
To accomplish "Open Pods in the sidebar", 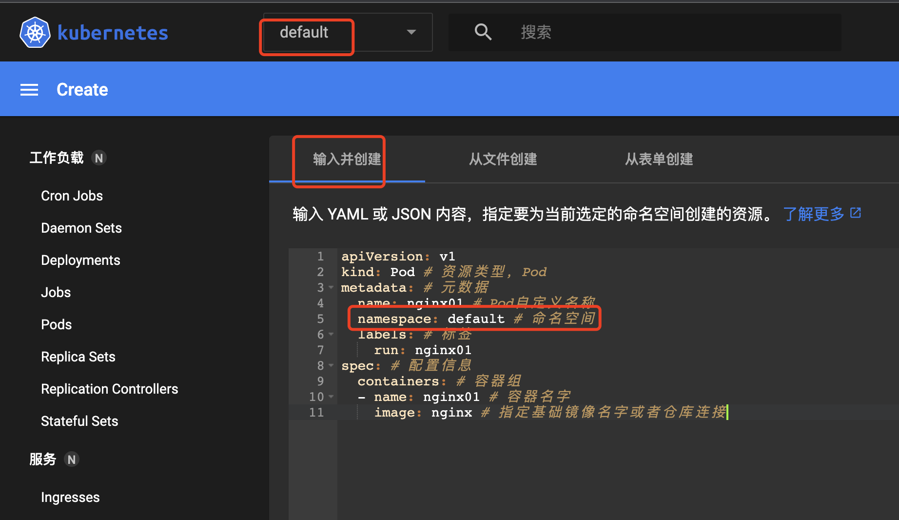I will pyautogui.click(x=56, y=325).
